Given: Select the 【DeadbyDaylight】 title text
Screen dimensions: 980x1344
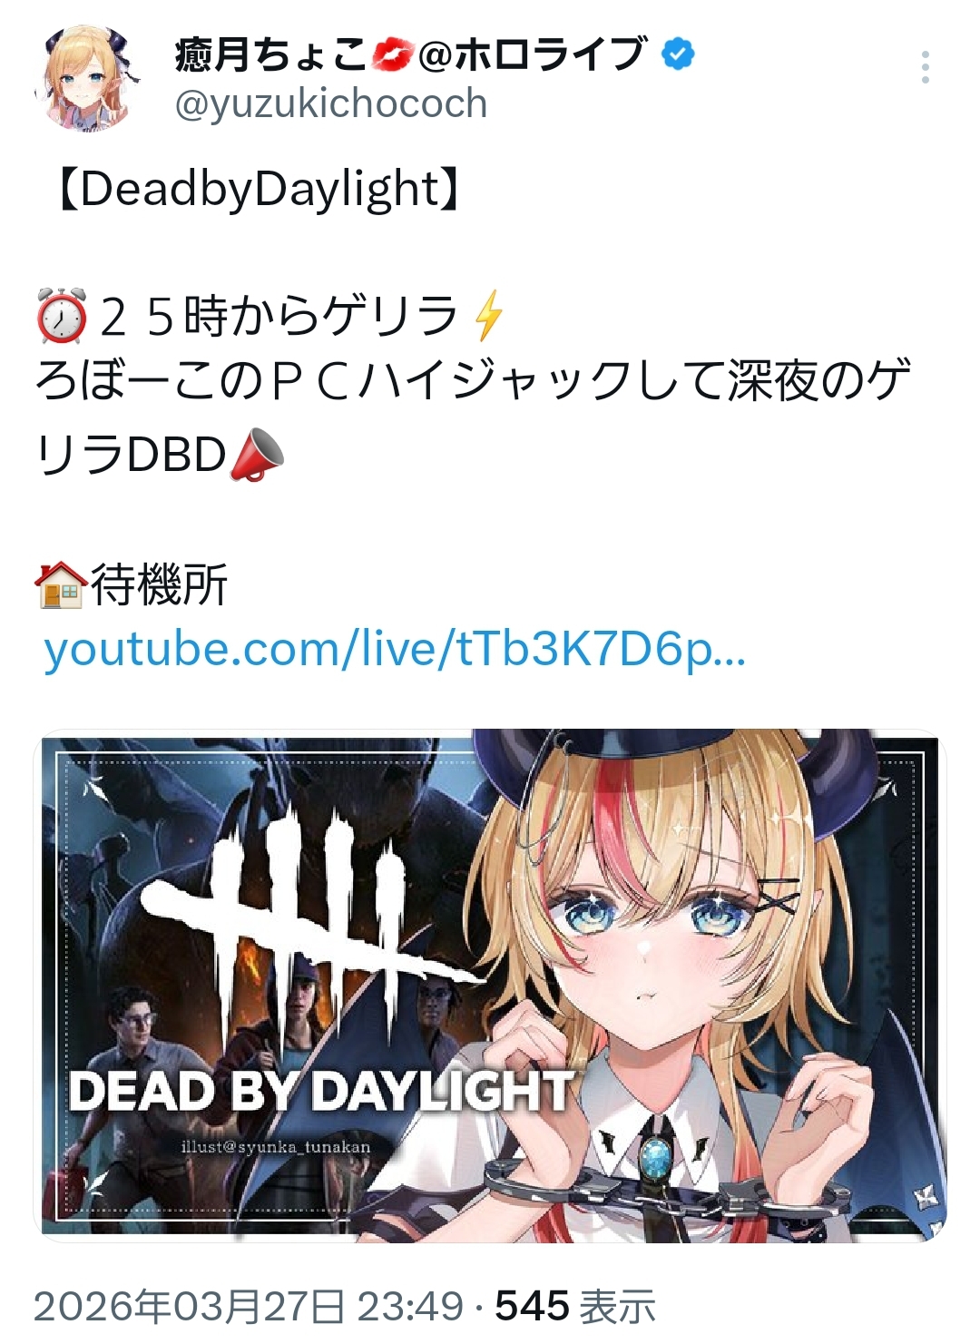Looking at the screenshot, I should coord(259,190).
